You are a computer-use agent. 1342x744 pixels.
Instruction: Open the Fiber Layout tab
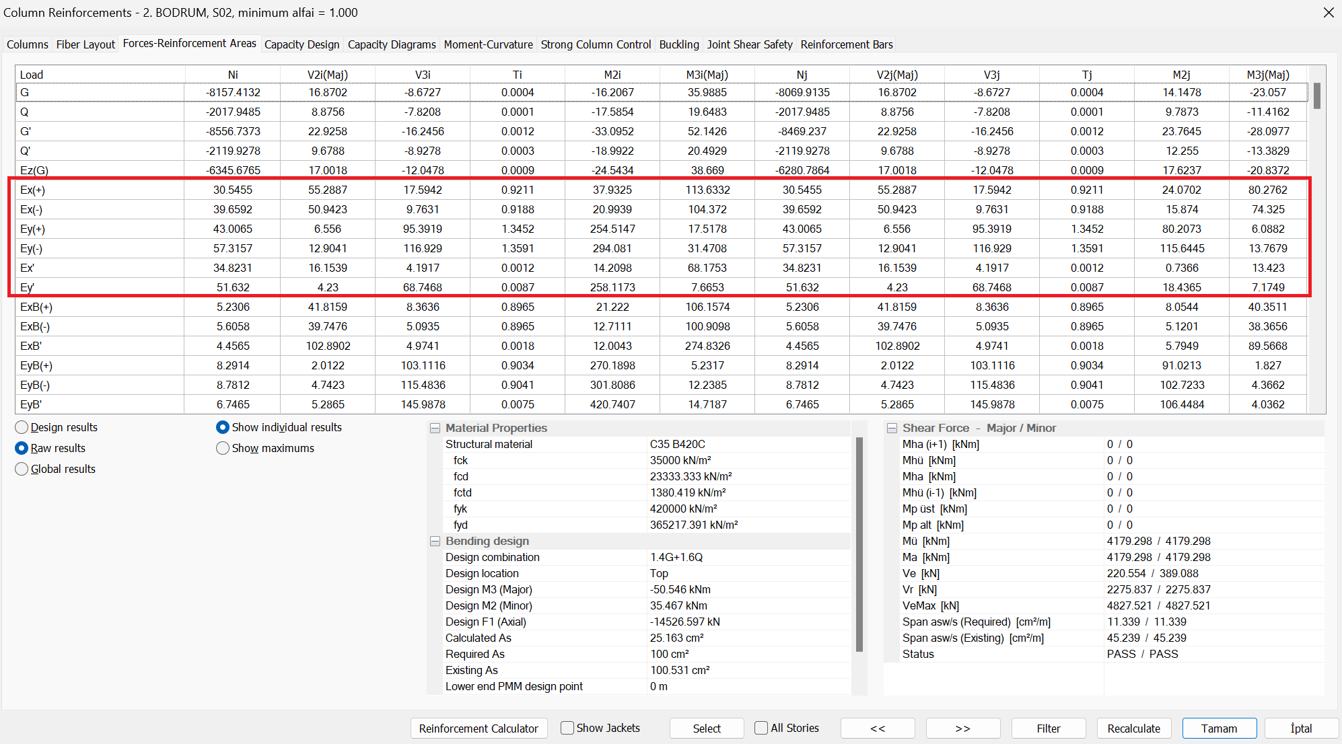(x=85, y=45)
